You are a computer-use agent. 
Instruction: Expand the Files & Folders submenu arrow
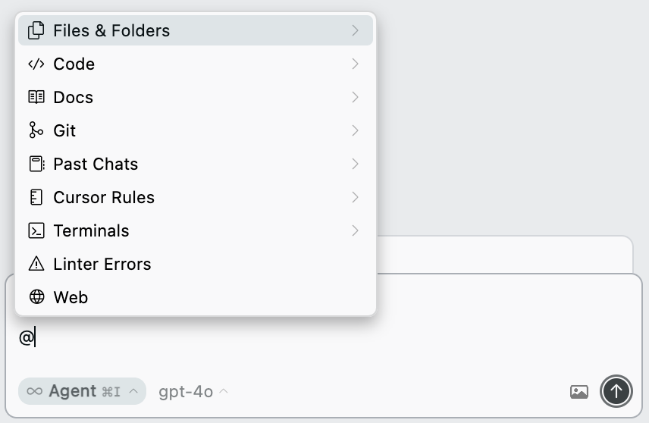coord(355,31)
